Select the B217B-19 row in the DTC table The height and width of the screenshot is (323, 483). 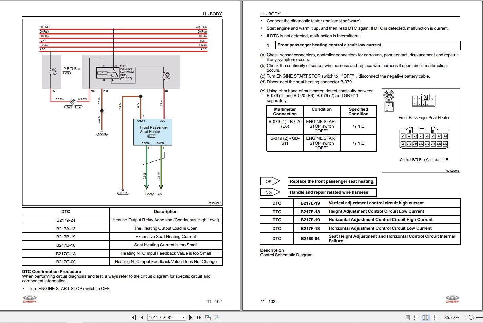click(65, 236)
